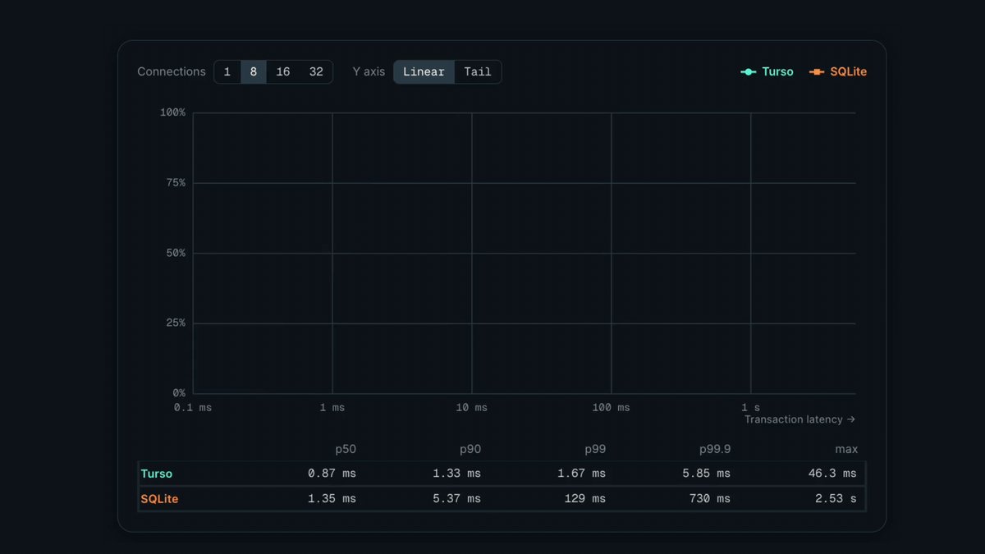Screen dimensions: 985x554
Task: Switch to 16 connections
Action: click(283, 72)
